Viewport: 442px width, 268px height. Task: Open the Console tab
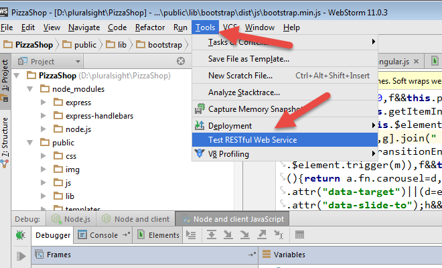[x=104, y=235]
